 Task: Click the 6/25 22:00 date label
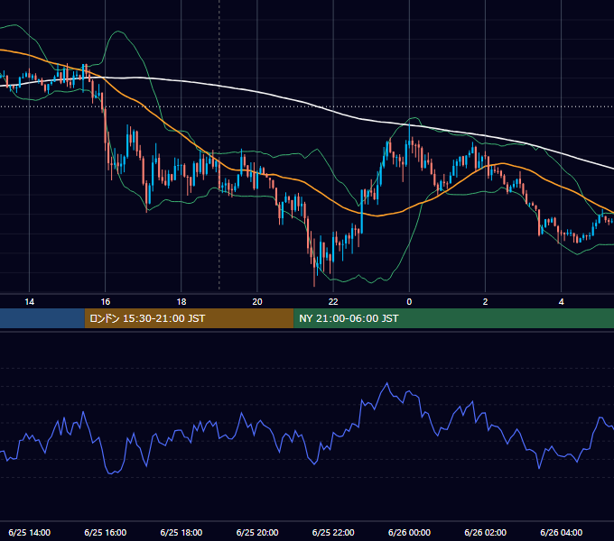point(333,532)
